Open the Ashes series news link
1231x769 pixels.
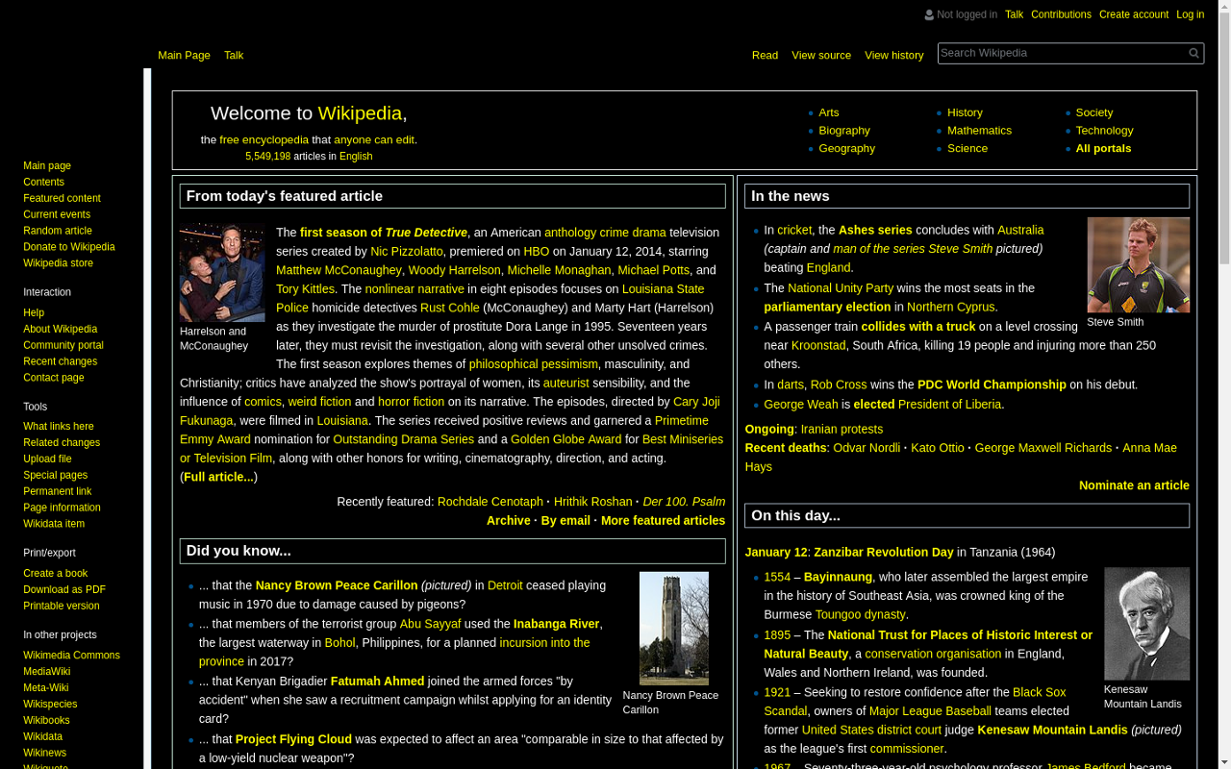pos(875,230)
